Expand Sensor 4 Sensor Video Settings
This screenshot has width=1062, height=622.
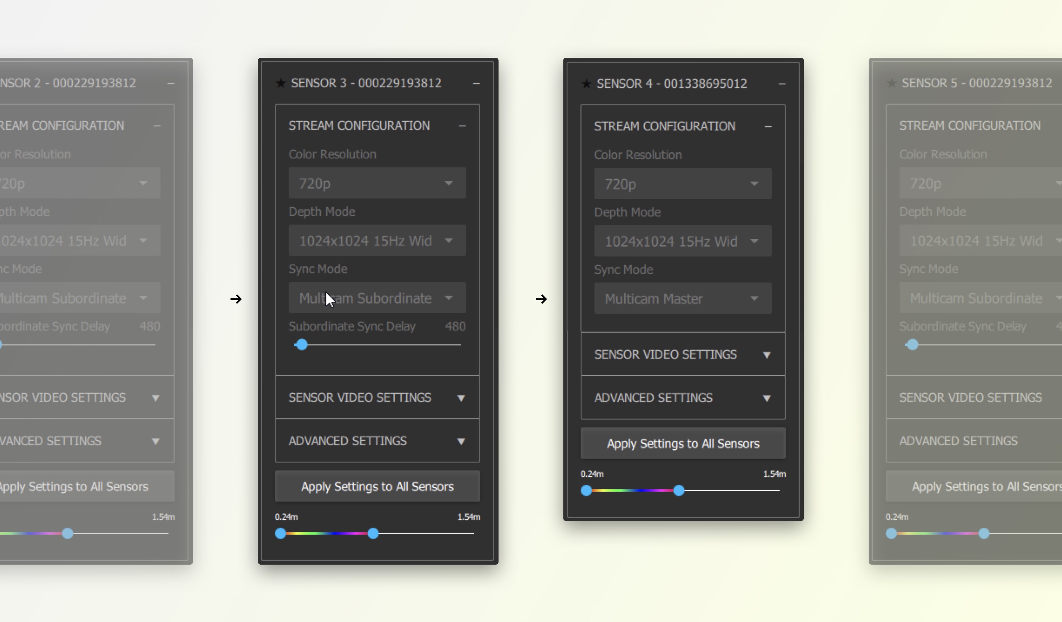[767, 355]
